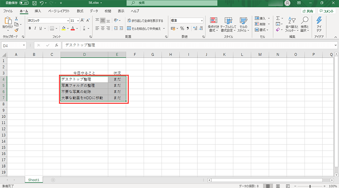The width and height of the screenshot is (339, 188).
Task: Click the zoom slider in status bar
Action: pos(310,186)
